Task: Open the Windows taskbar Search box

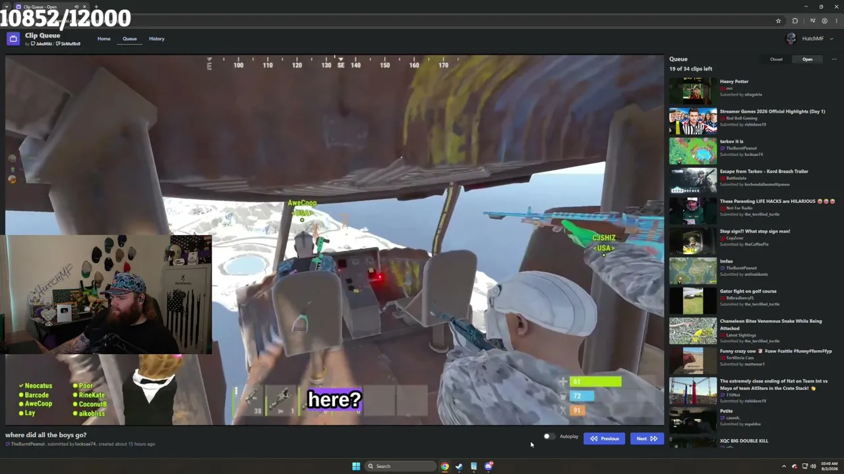Action: pyautogui.click(x=400, y=466)
